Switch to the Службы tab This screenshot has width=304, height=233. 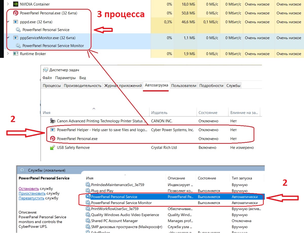(x=233, y=86)
